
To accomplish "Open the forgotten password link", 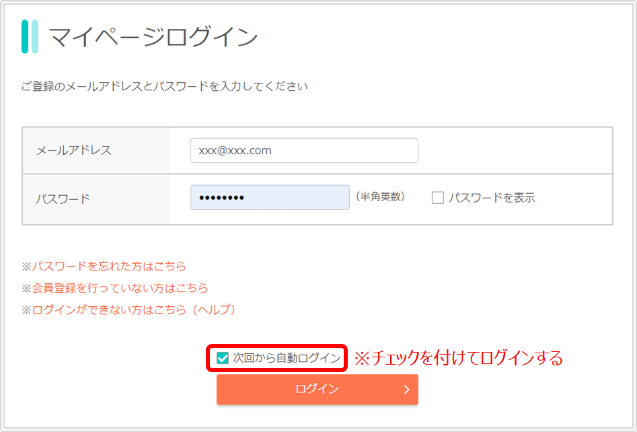I will tap(108, 266).
